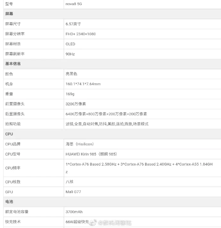Select the '90Hz' refresh rate value
This screenshot has height=228, width=221.
[70, 54]
